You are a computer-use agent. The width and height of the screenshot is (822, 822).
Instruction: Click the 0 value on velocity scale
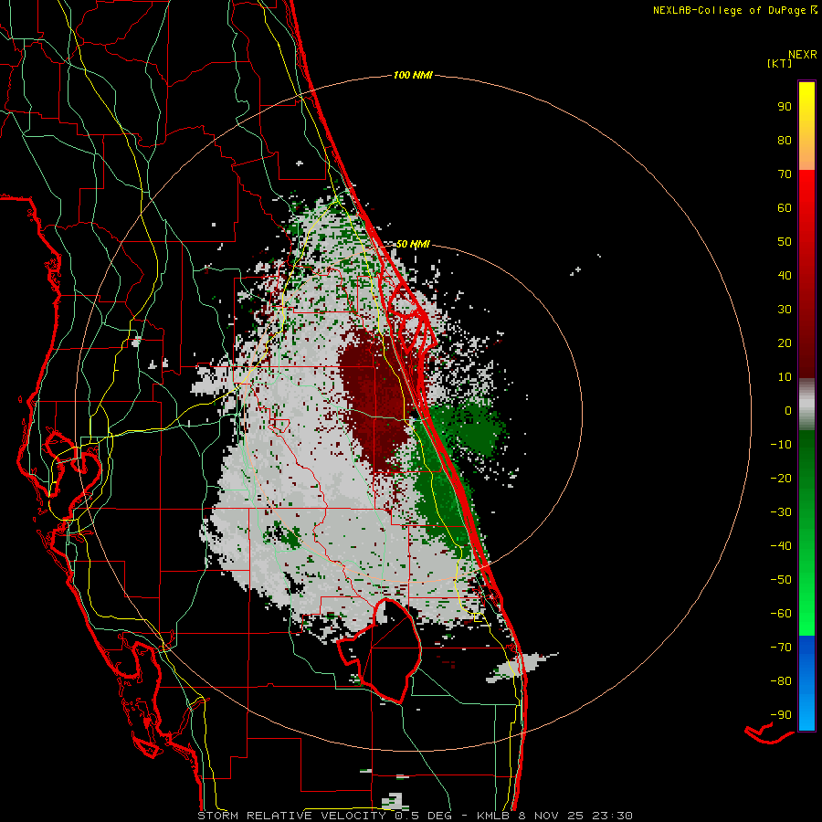788,410
